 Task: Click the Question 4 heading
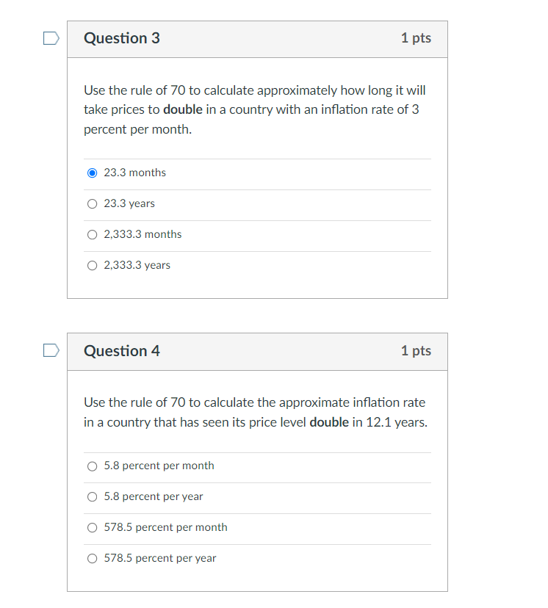click(x=122, y=351)
